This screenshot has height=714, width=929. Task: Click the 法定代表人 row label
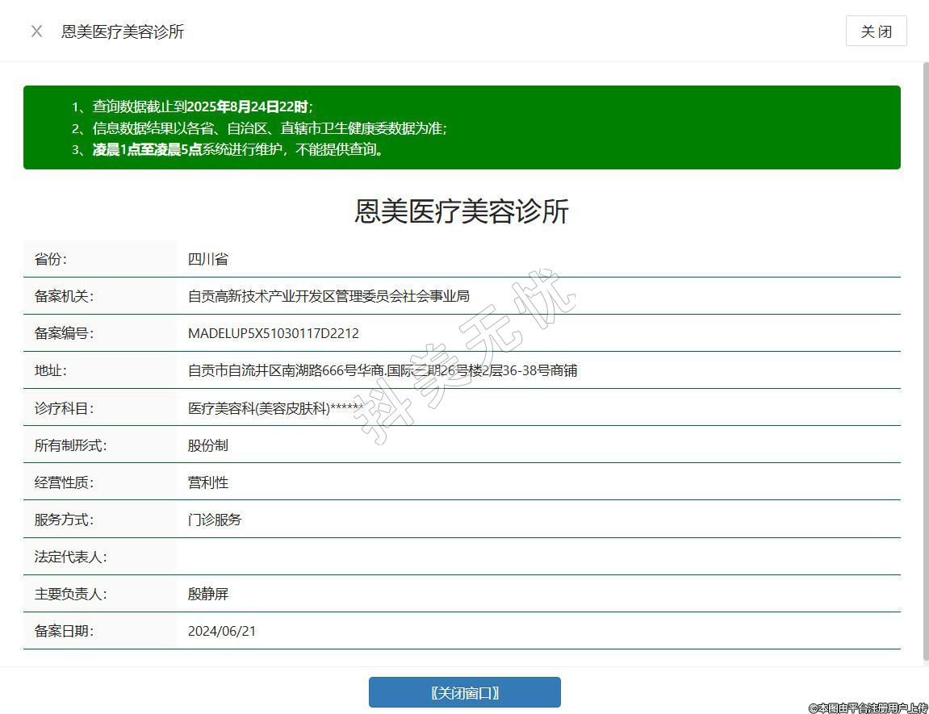[x=71, y=557]
